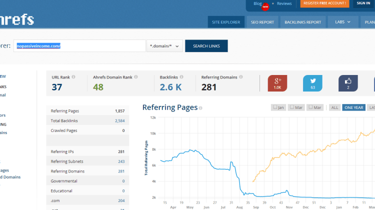375x210 pixels.
Task: Click the Ahrefs Domain Rank value 48
Action: pos(98,87)
